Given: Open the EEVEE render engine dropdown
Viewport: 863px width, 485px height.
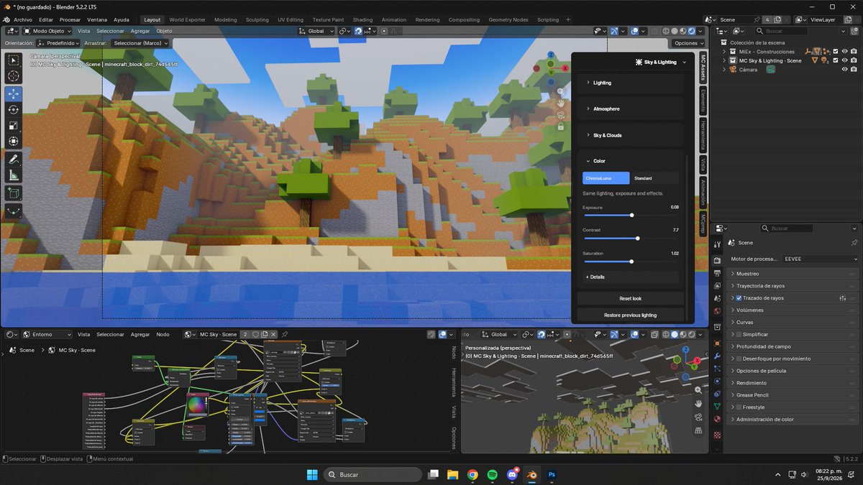Looking at the screenshot, I should (x=821, y=259).
